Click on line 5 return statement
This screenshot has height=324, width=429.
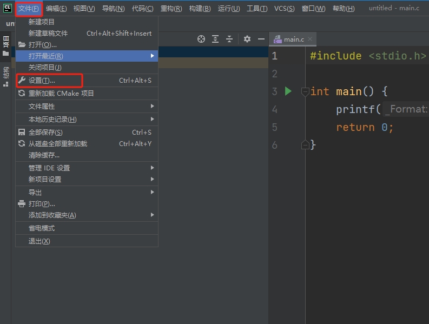click(x=364, y=127)
